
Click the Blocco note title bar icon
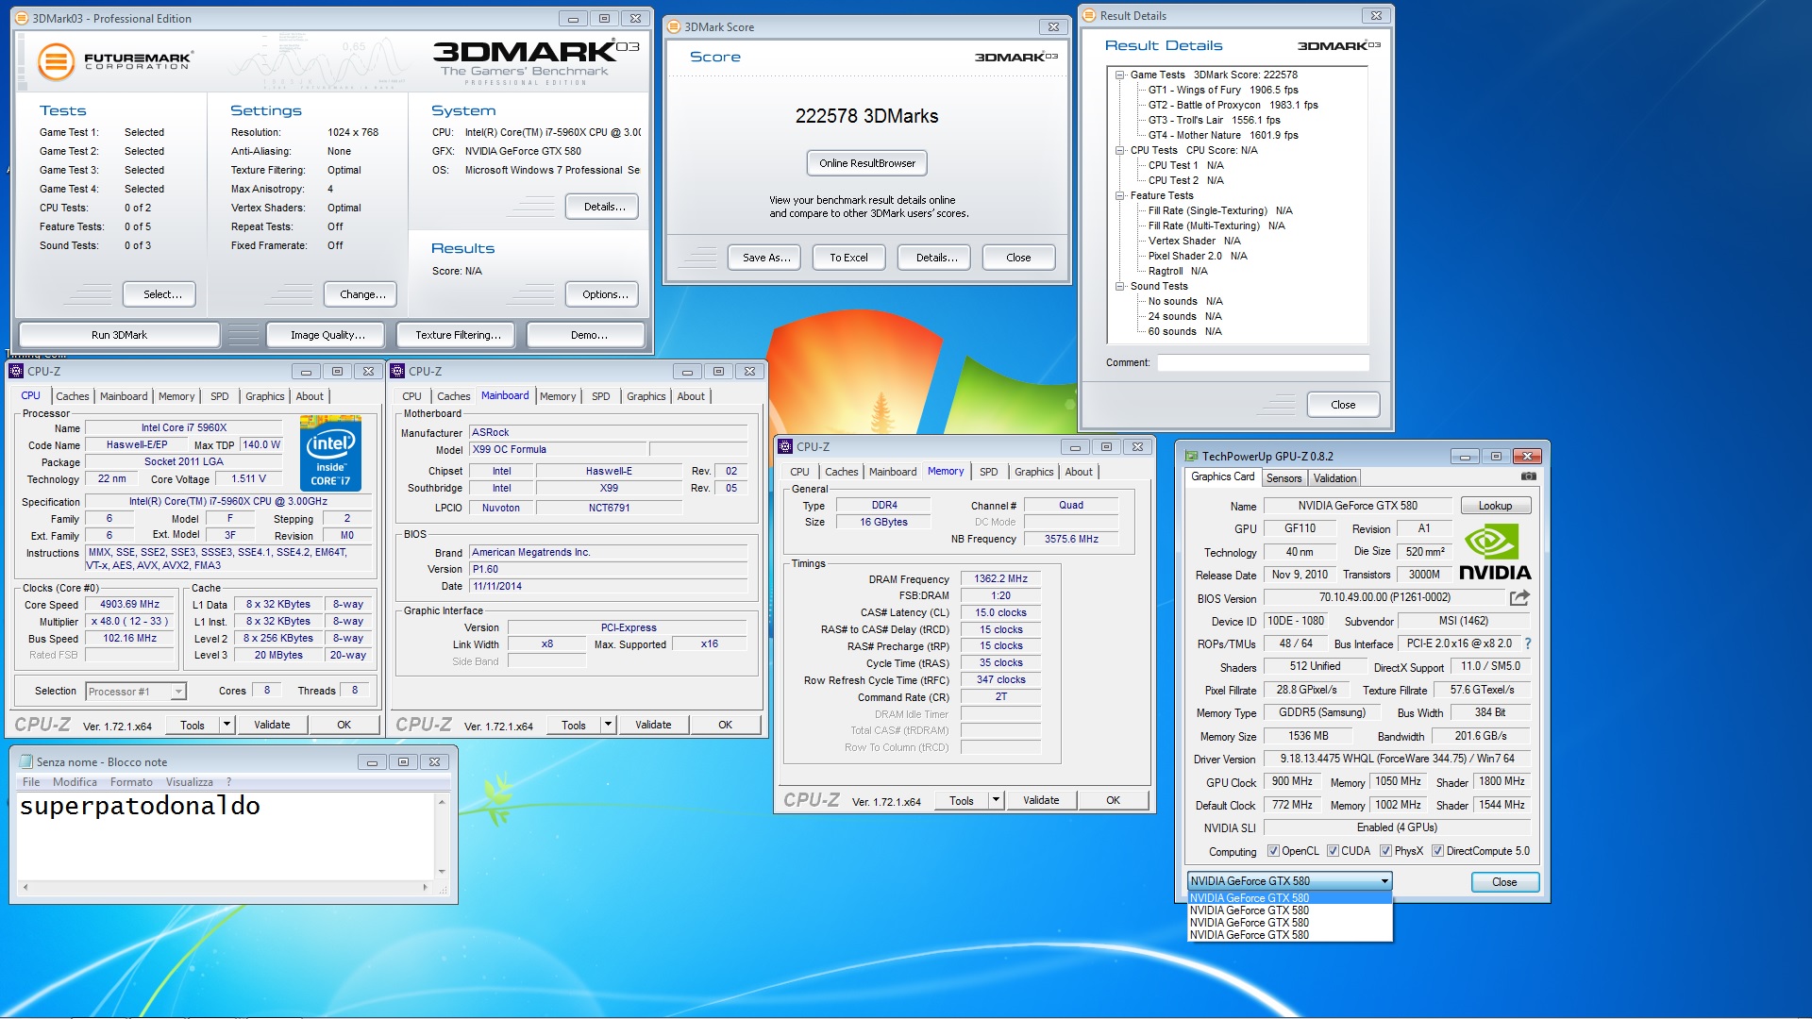(25, 761)
